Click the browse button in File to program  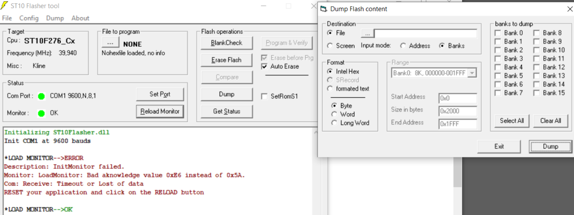tap(110, 43)
